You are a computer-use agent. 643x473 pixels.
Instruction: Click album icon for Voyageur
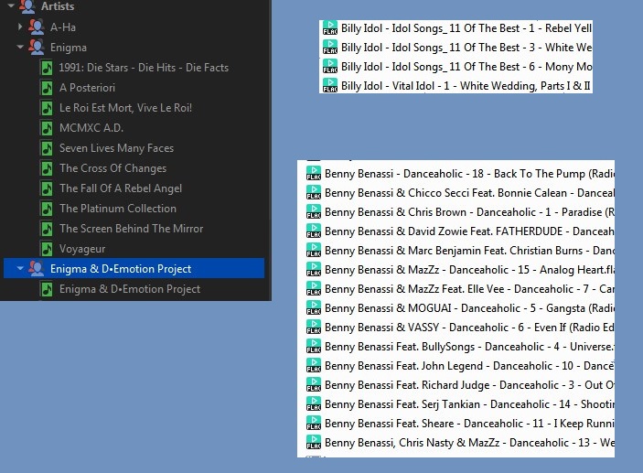click(47, 248)
